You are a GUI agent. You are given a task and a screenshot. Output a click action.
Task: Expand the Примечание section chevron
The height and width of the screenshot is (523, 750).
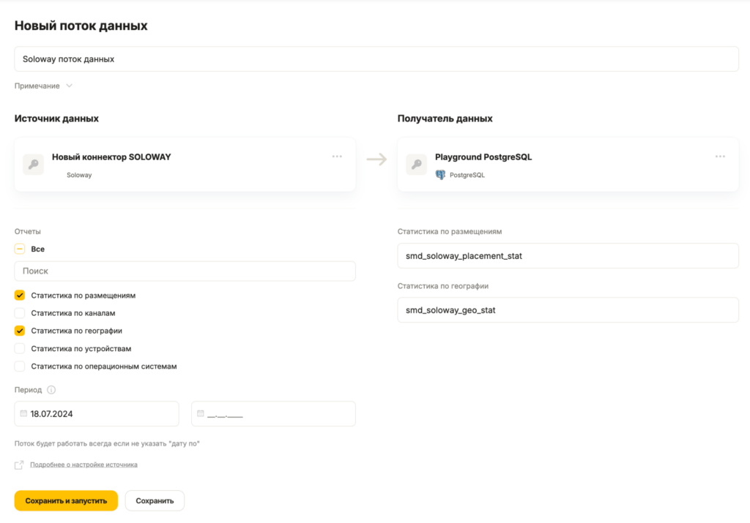[70, 86]
